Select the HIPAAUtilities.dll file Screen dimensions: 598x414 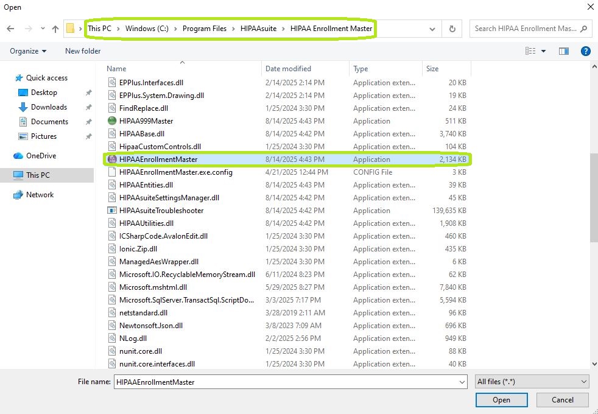point(146,223)
